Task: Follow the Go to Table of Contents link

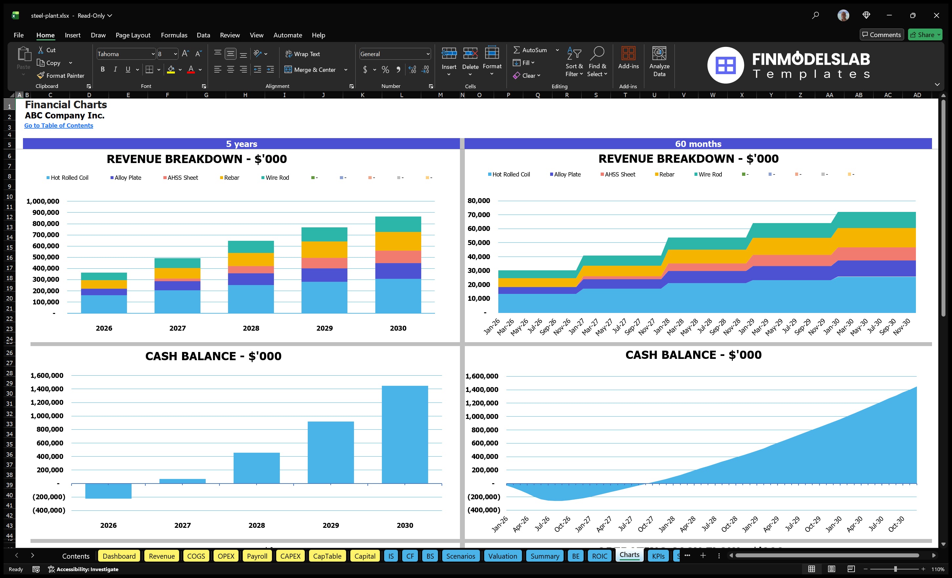Action: point(59,125)
